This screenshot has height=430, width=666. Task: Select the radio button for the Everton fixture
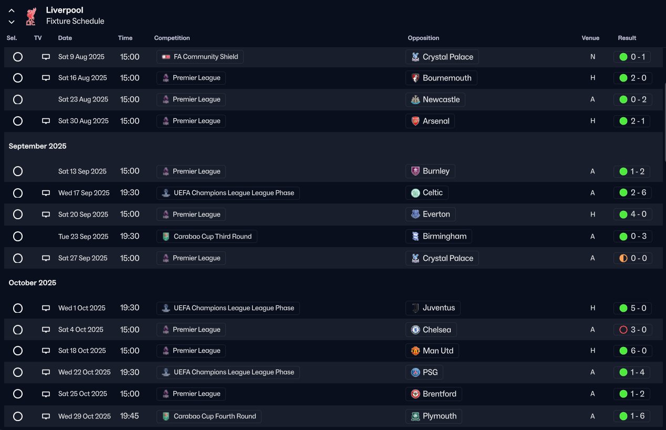pyautogui.click(x=18, y=214)
